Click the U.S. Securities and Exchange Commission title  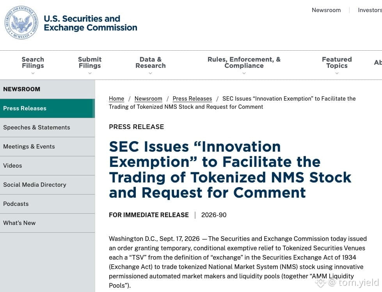(91, 23)
